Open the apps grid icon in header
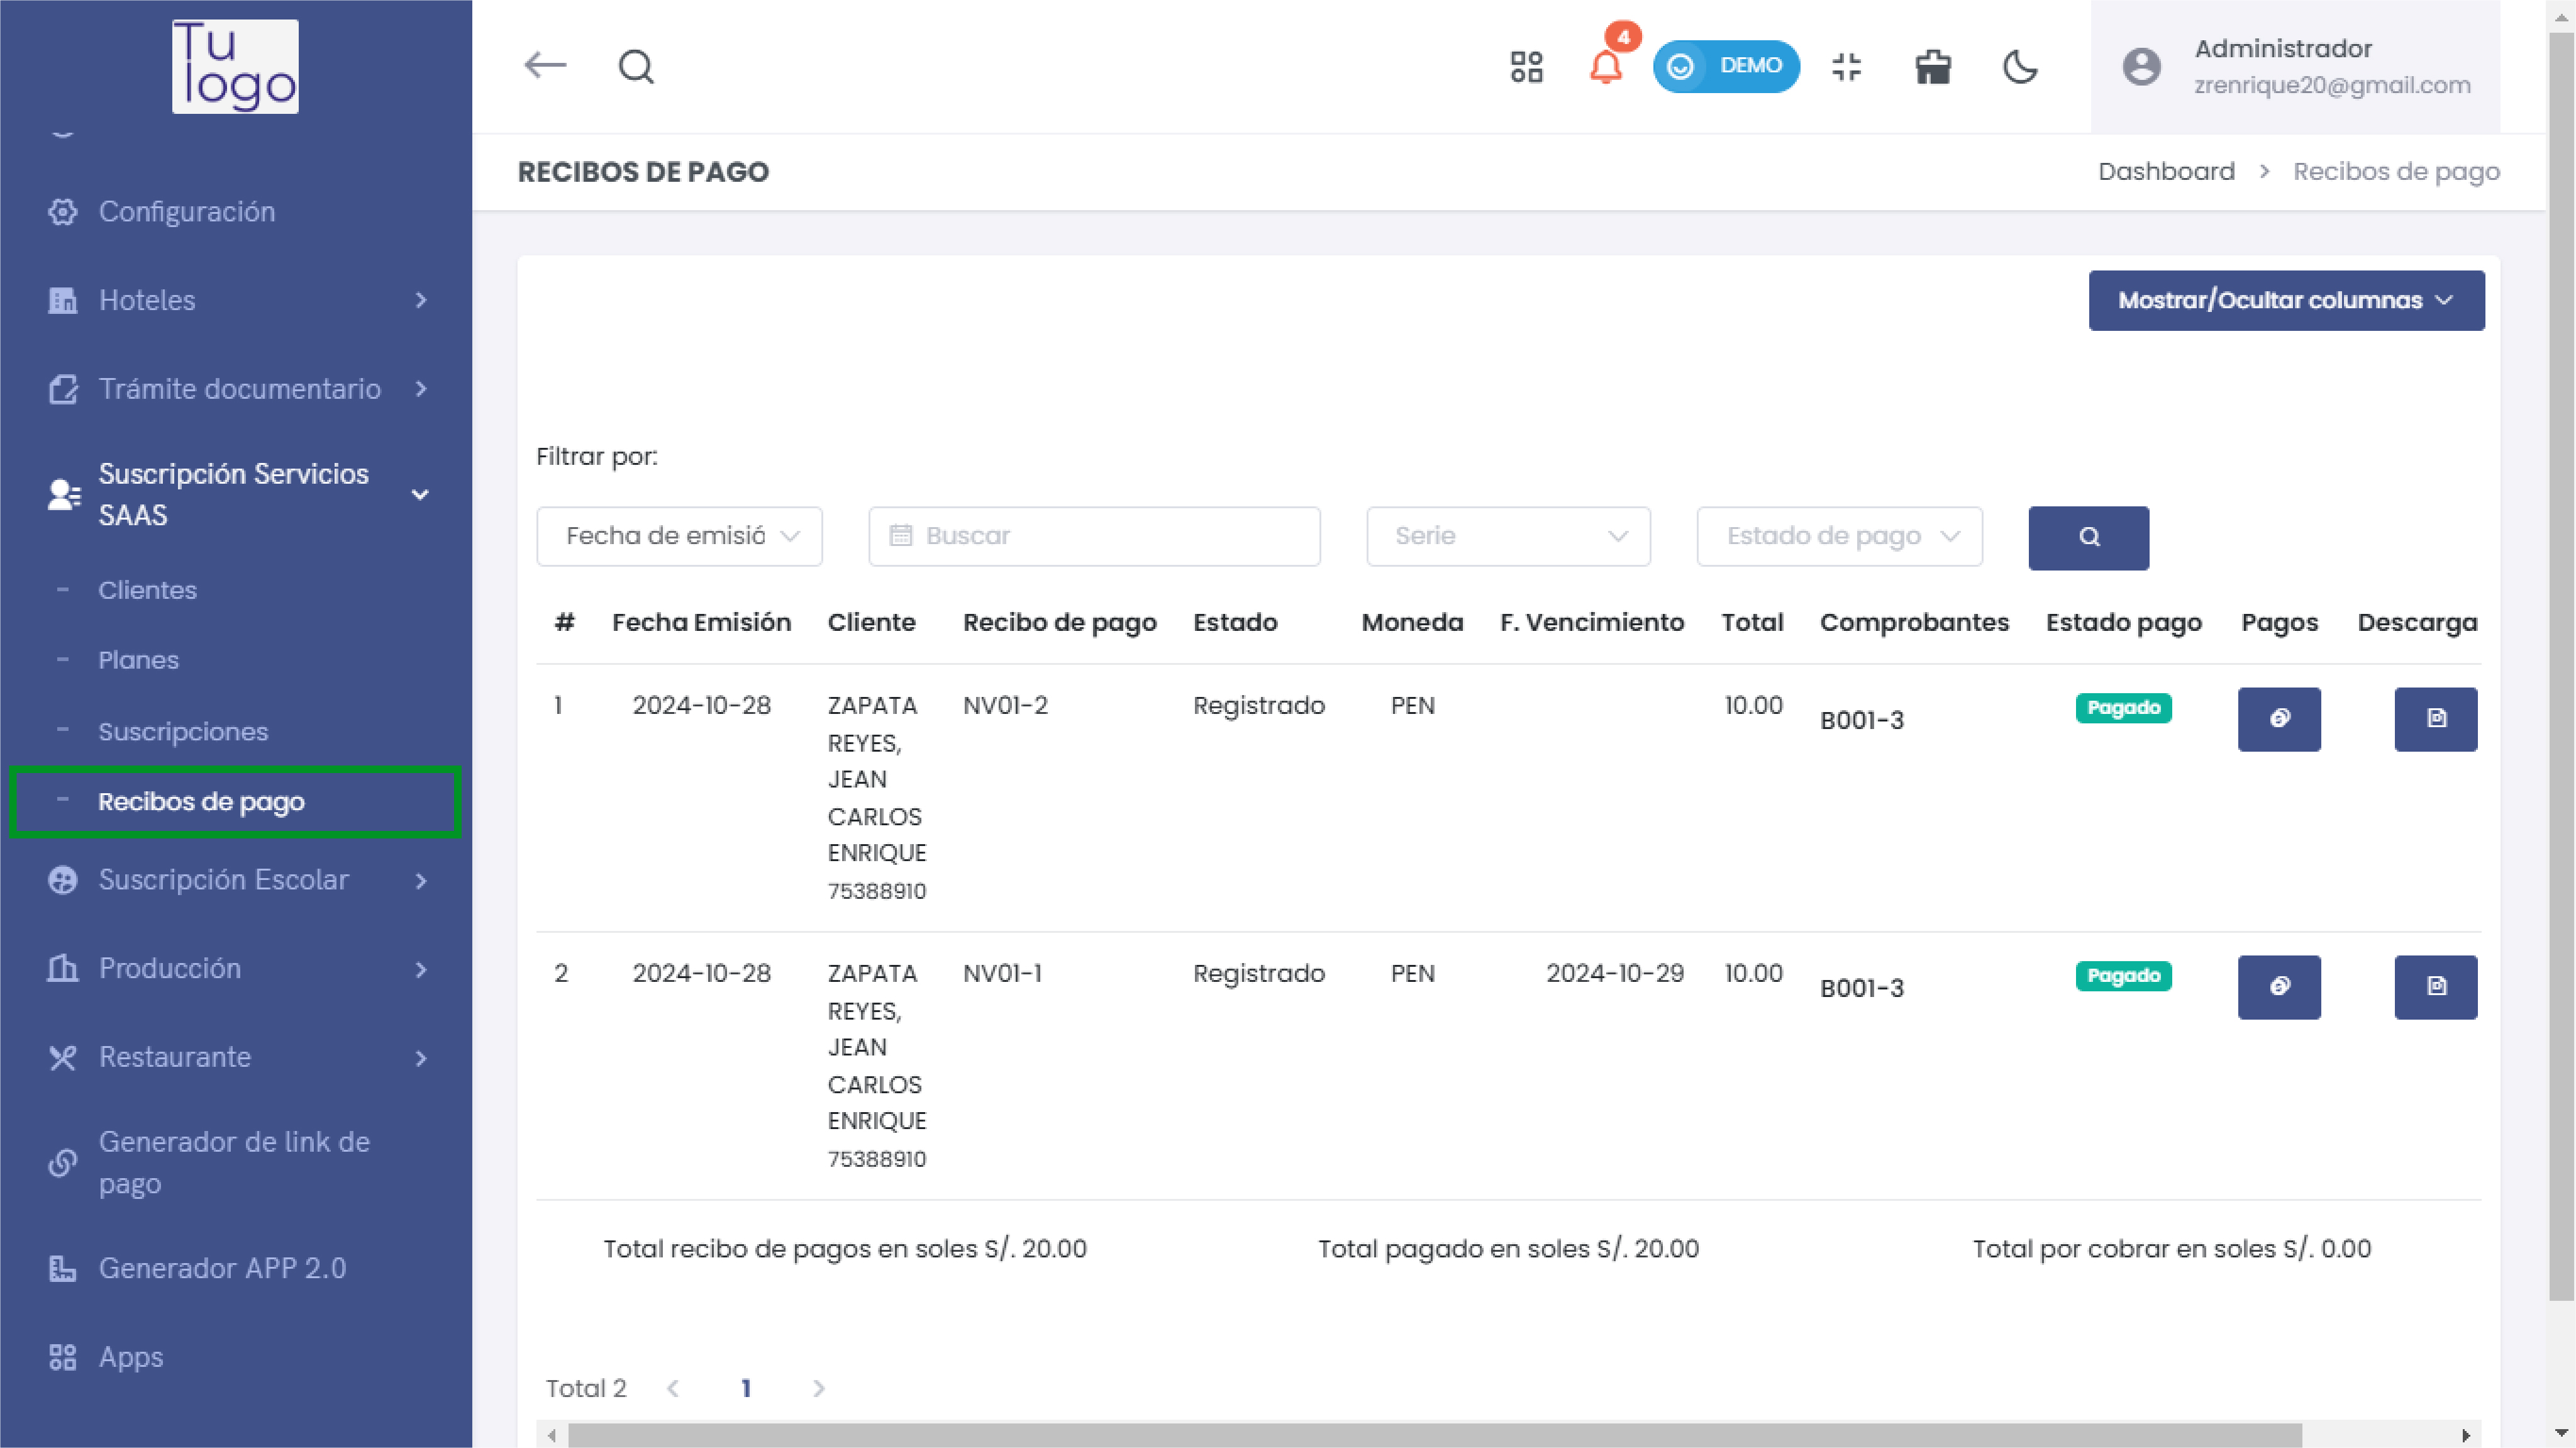2576x1448 pixels. (x=1526, y=67)
